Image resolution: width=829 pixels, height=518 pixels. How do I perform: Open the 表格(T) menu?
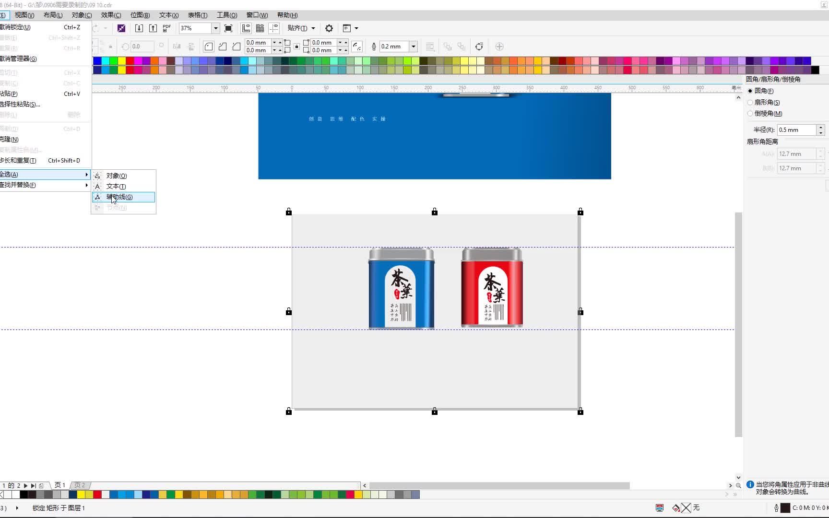coord(198,15)
